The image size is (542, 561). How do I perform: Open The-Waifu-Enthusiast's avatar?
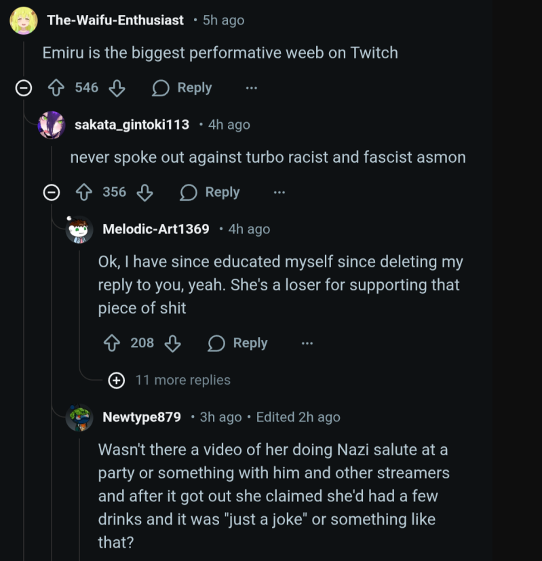pos(24,20)
